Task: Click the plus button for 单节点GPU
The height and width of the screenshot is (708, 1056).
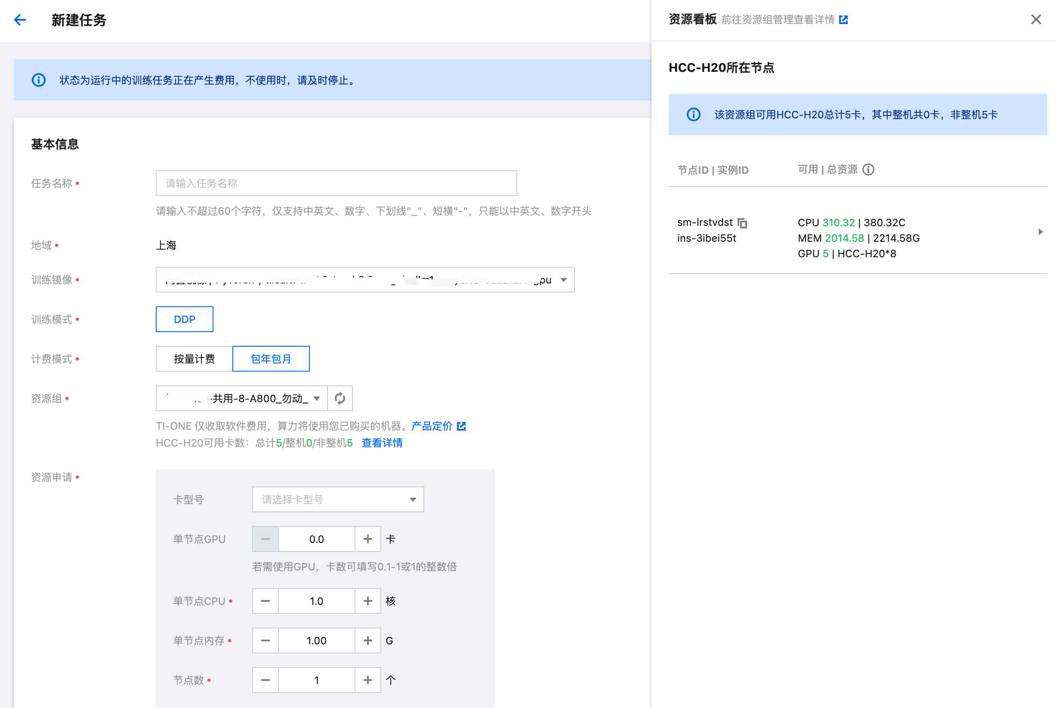Action: 367,539
